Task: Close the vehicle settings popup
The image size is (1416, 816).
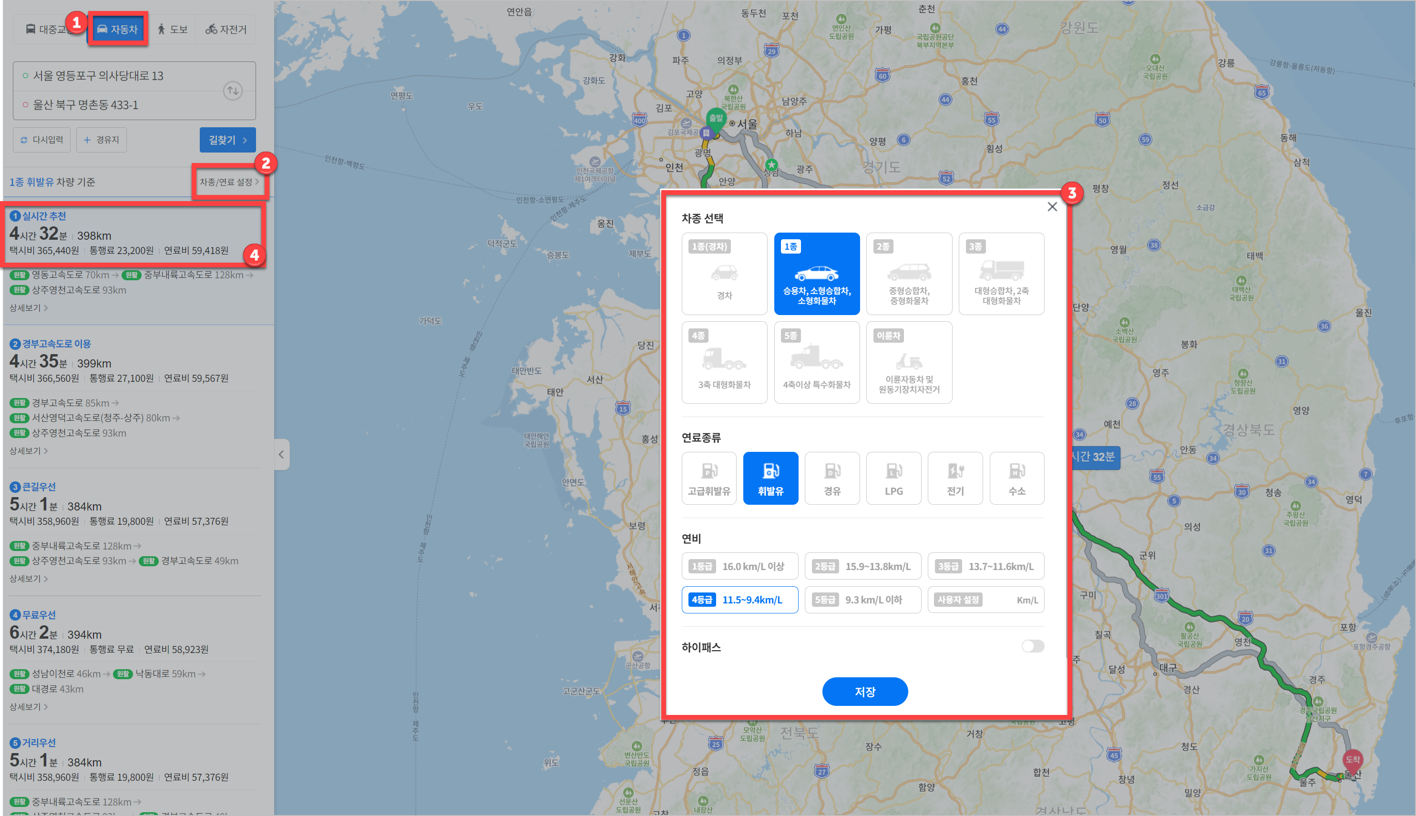Action: click(x=1052, y=207)
